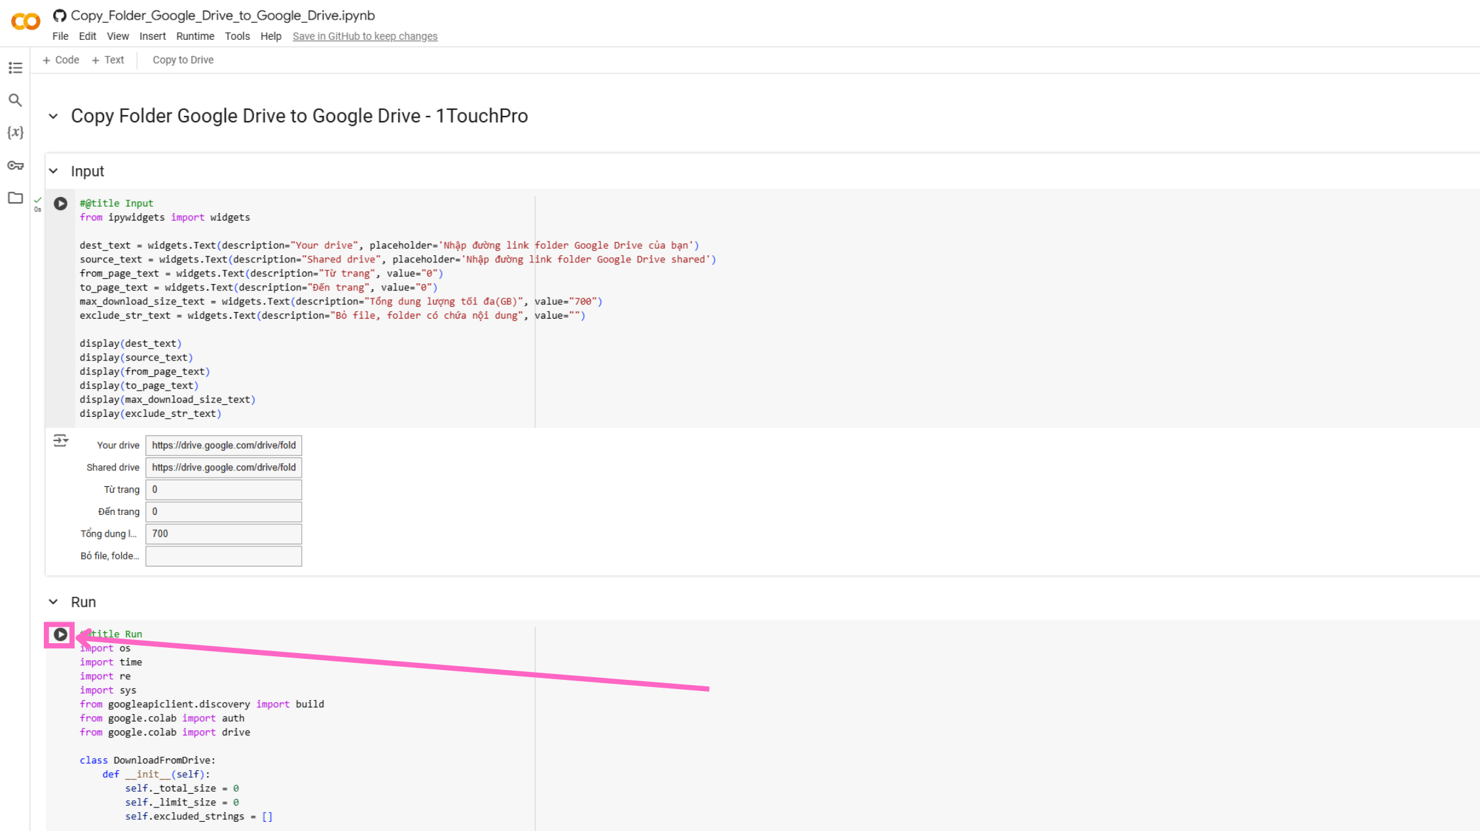Open the variables inspector icon

(x=15, y=132)
